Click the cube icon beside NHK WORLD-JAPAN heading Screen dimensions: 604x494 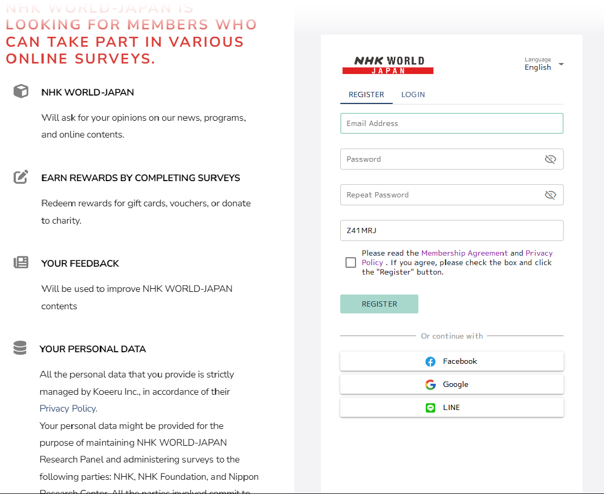[21, 91]
